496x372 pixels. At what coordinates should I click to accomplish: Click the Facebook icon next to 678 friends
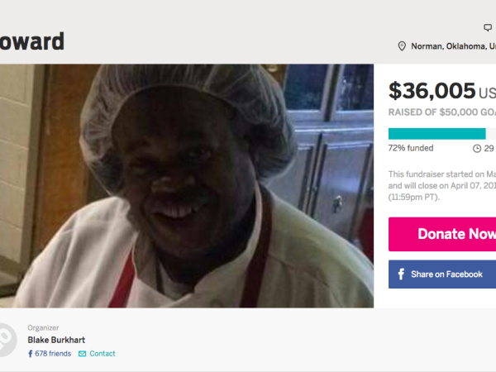[x=31, y=354]
